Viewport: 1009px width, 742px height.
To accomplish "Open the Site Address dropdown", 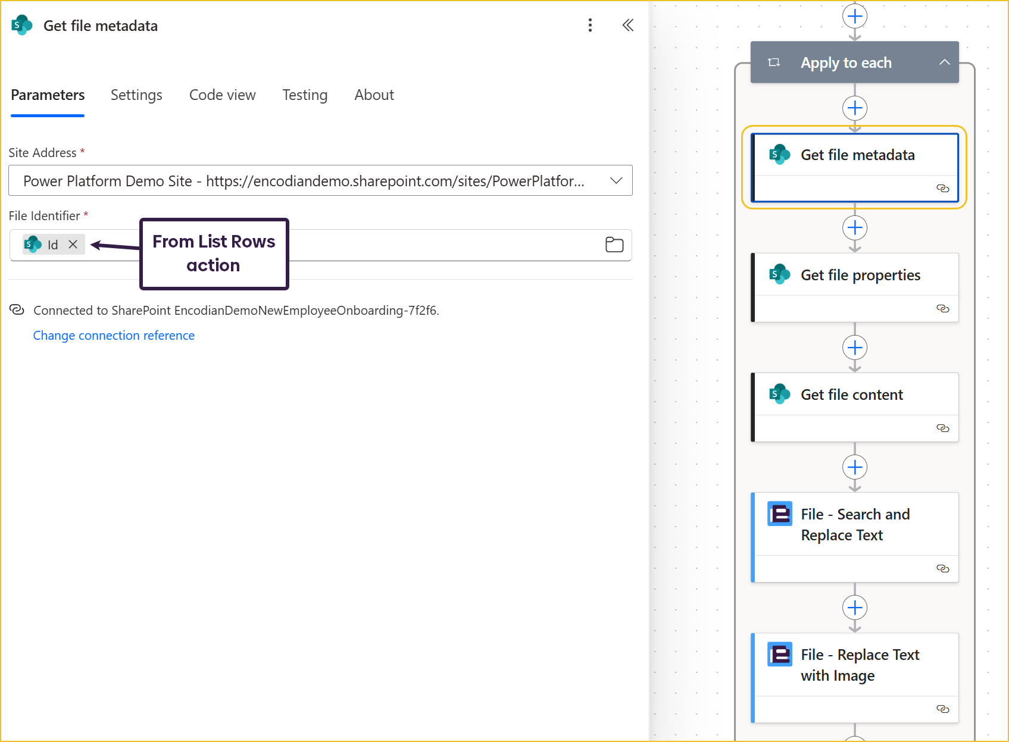I will (x=616, y=181).
